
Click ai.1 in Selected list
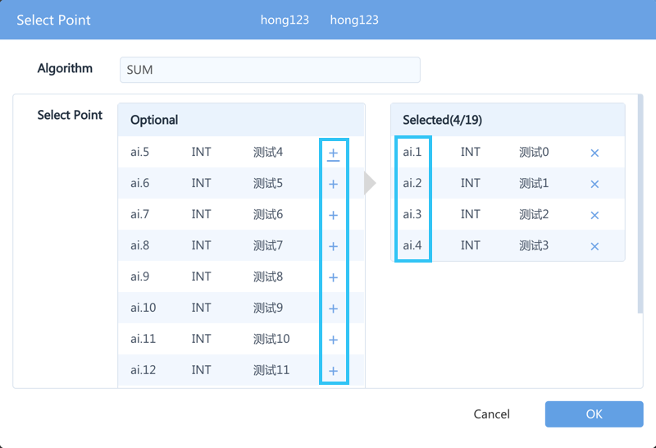(x=412, y=152)
